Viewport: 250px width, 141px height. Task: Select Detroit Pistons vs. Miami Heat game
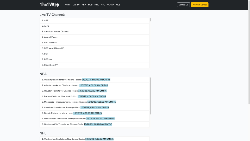click(x=94, y=113)
